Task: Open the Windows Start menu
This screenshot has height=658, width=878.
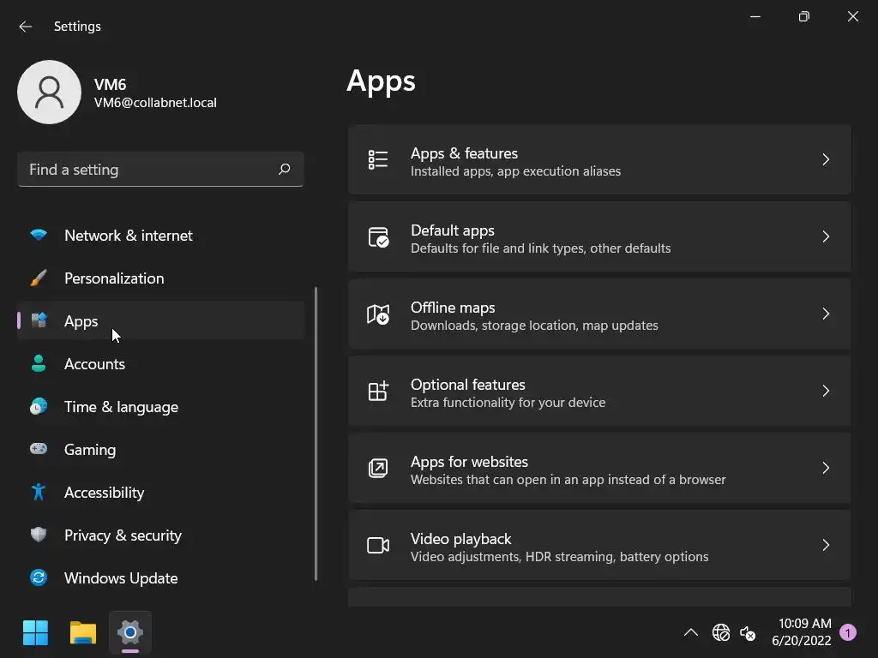Action: tap(35, 633)
